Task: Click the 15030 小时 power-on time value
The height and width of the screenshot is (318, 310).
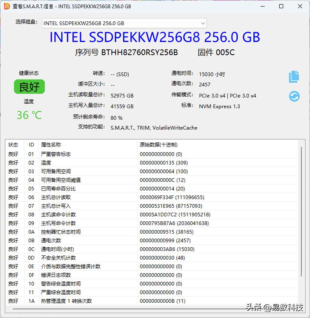Action: click(x=212, y=74)
